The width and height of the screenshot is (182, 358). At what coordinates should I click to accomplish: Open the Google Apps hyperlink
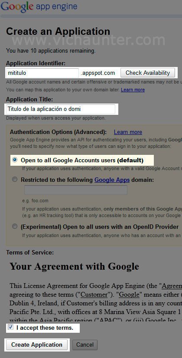[112, 180]
